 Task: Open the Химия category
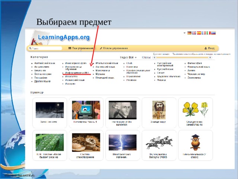(191, 70)
